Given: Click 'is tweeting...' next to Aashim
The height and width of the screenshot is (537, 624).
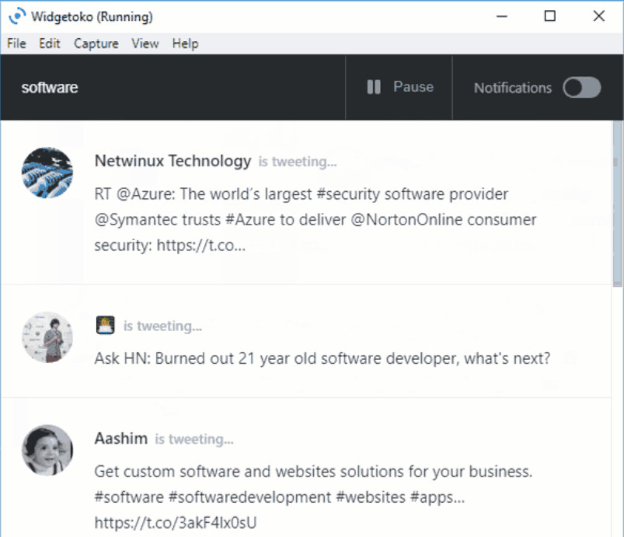Looking at the screenshot, I should click(x=194, y=439).
